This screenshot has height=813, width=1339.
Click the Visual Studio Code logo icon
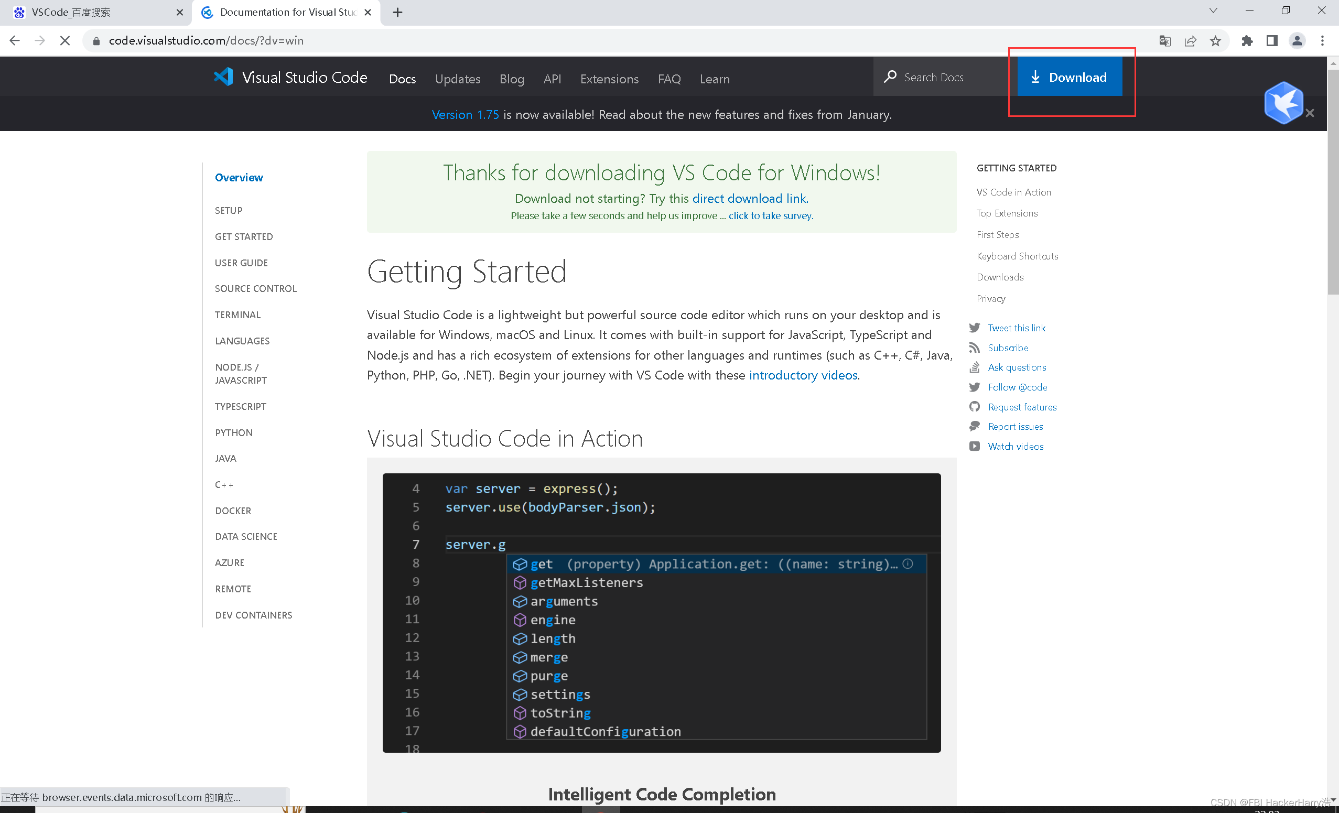click(x=223, y=77)
